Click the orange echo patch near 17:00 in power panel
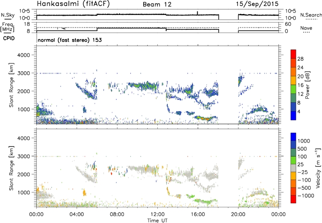Screen dimensions: 322x223 click(205, 118)
